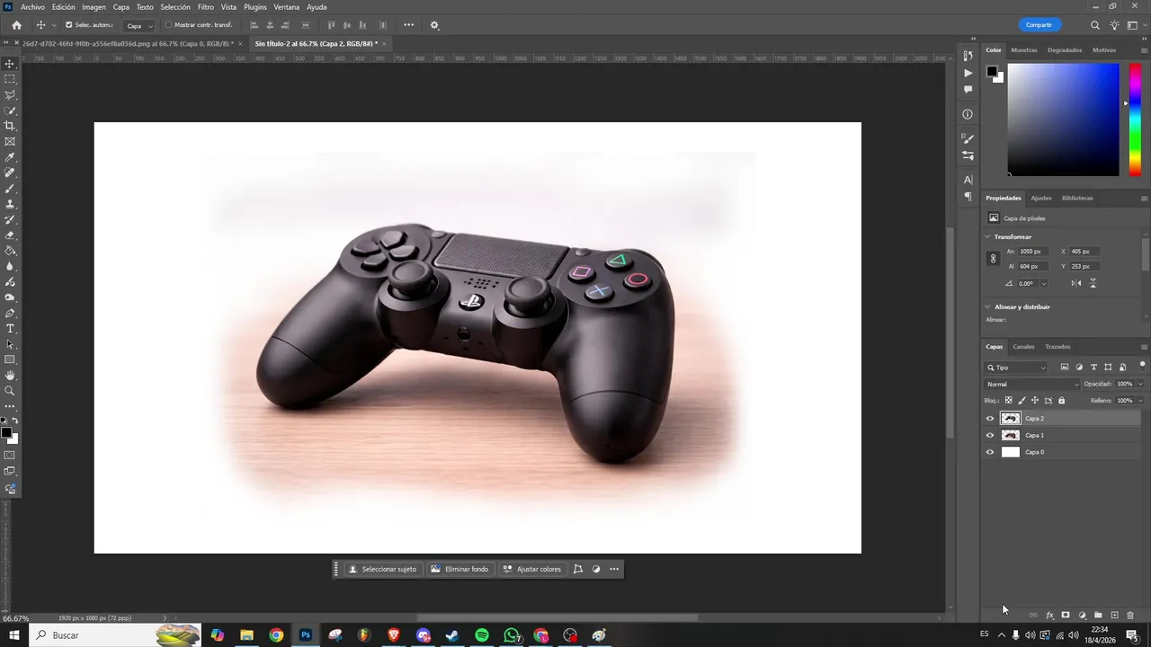This screenshot has width=1151, height=647.
Task: Open the Capas panel options menu
Action: tap(1144, 347)
